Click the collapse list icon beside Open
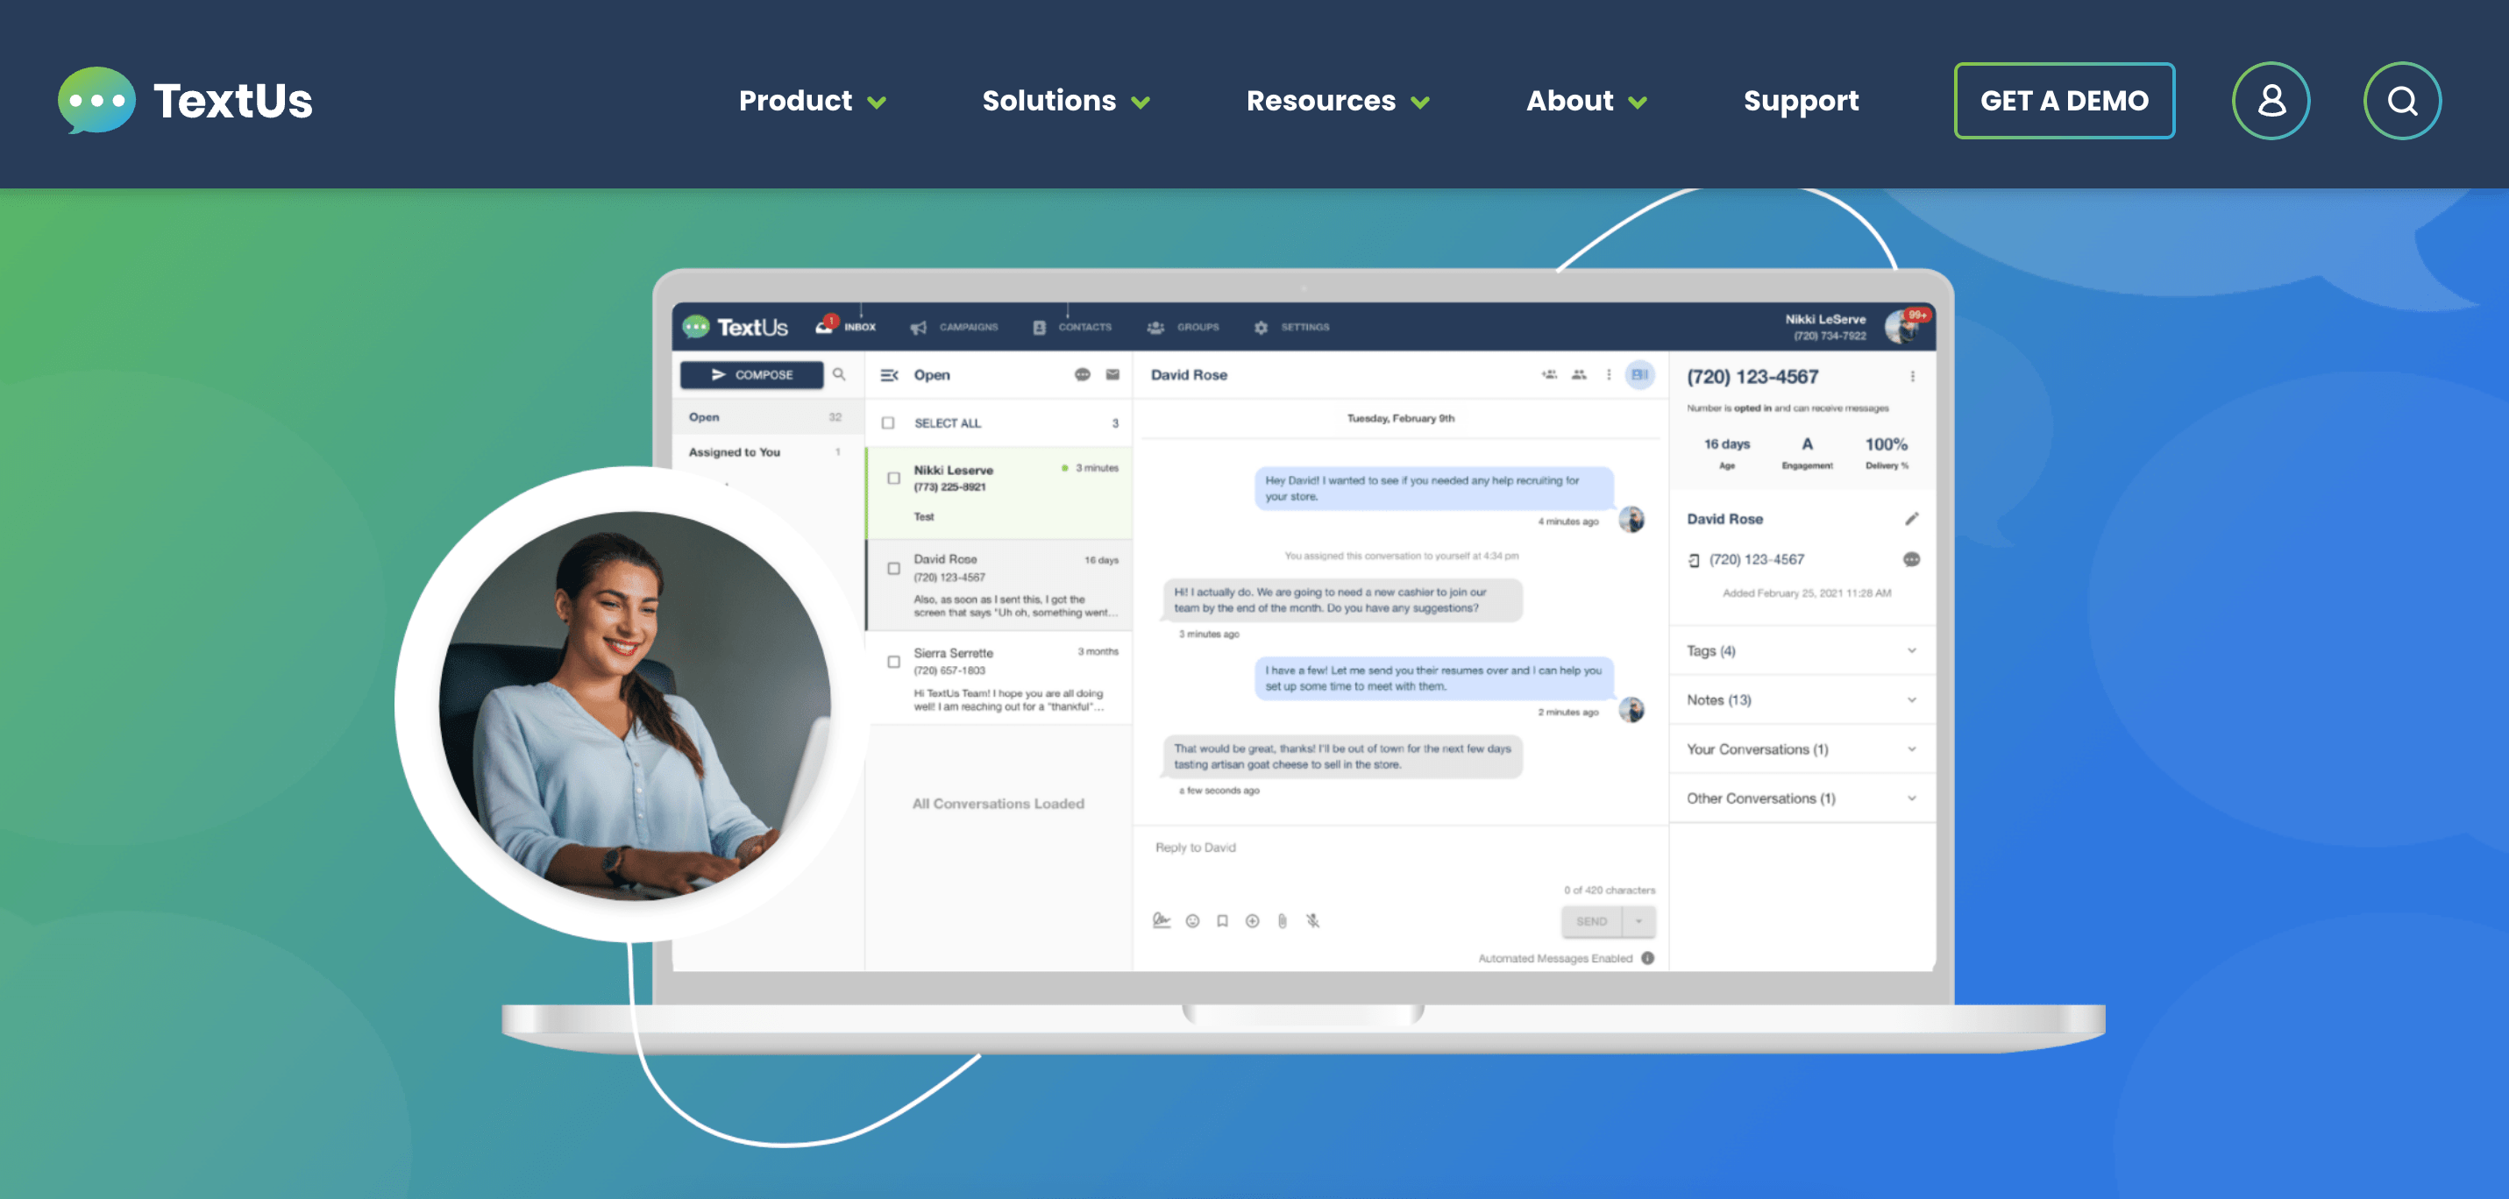 pos(889,375)
